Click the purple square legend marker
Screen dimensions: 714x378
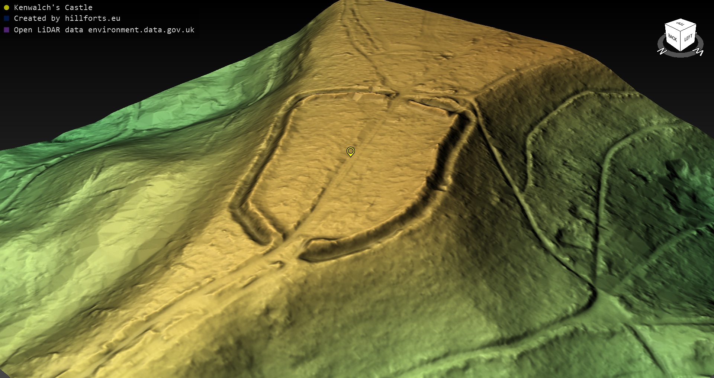[6, 30]
